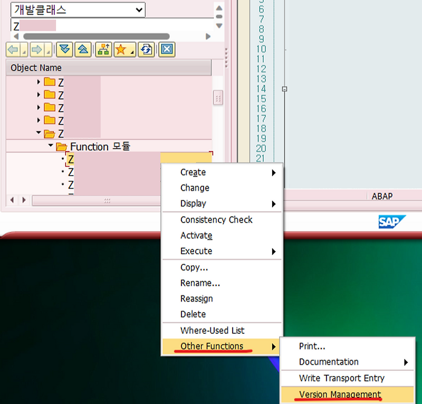Select Activate in the context menu
422x404 pixels.
pyautogui.click(x=196, y=236)
